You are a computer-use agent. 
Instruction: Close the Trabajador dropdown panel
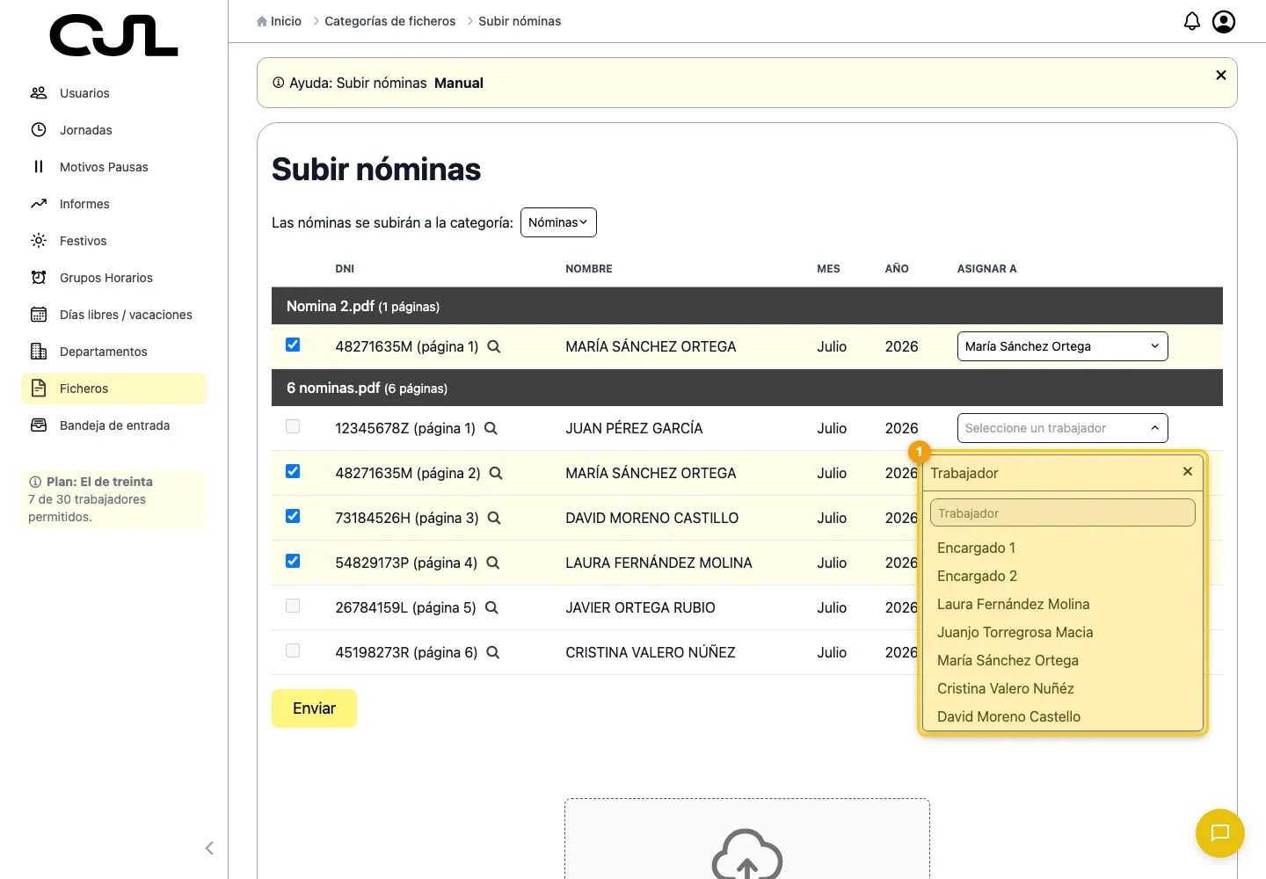coord(1188,472)
